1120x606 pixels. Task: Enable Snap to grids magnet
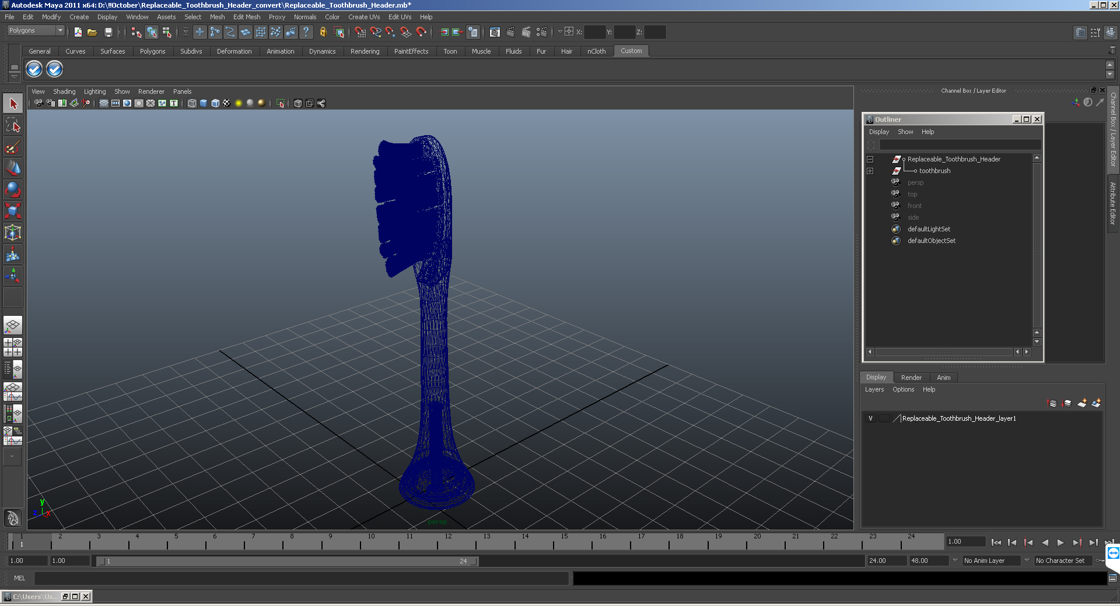coord(360,32)
